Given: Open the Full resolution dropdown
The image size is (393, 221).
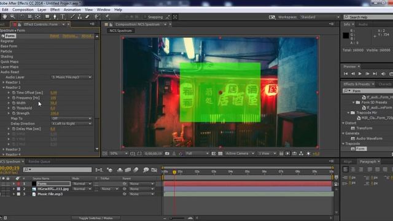Looking at the screenshot, I should pos(197,153).
